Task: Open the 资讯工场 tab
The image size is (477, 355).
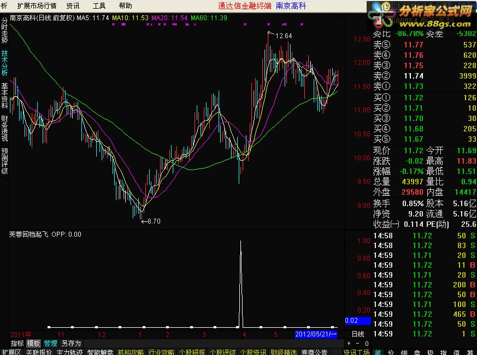Action: point(357,352)
